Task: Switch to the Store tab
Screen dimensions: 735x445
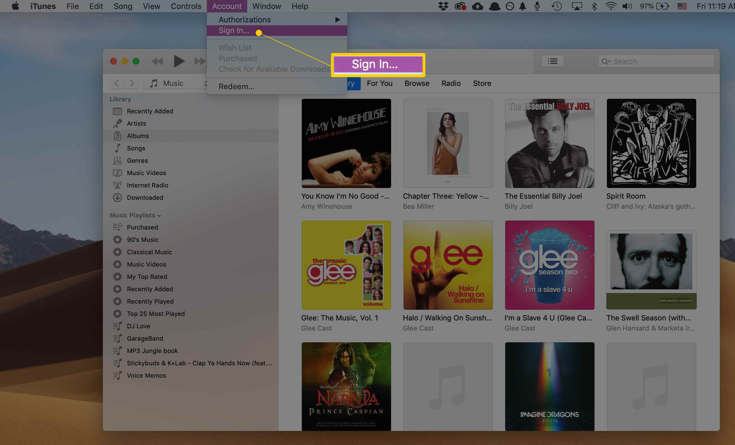Action: pos(482,83)
